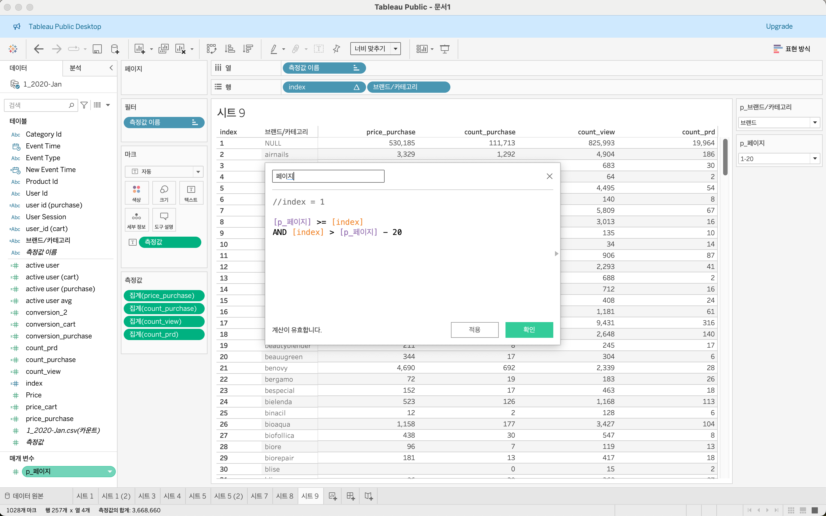Click the calculation name input field
This screenshot has width=826, height=516.
pyautogui.click(x=328, y=176)
